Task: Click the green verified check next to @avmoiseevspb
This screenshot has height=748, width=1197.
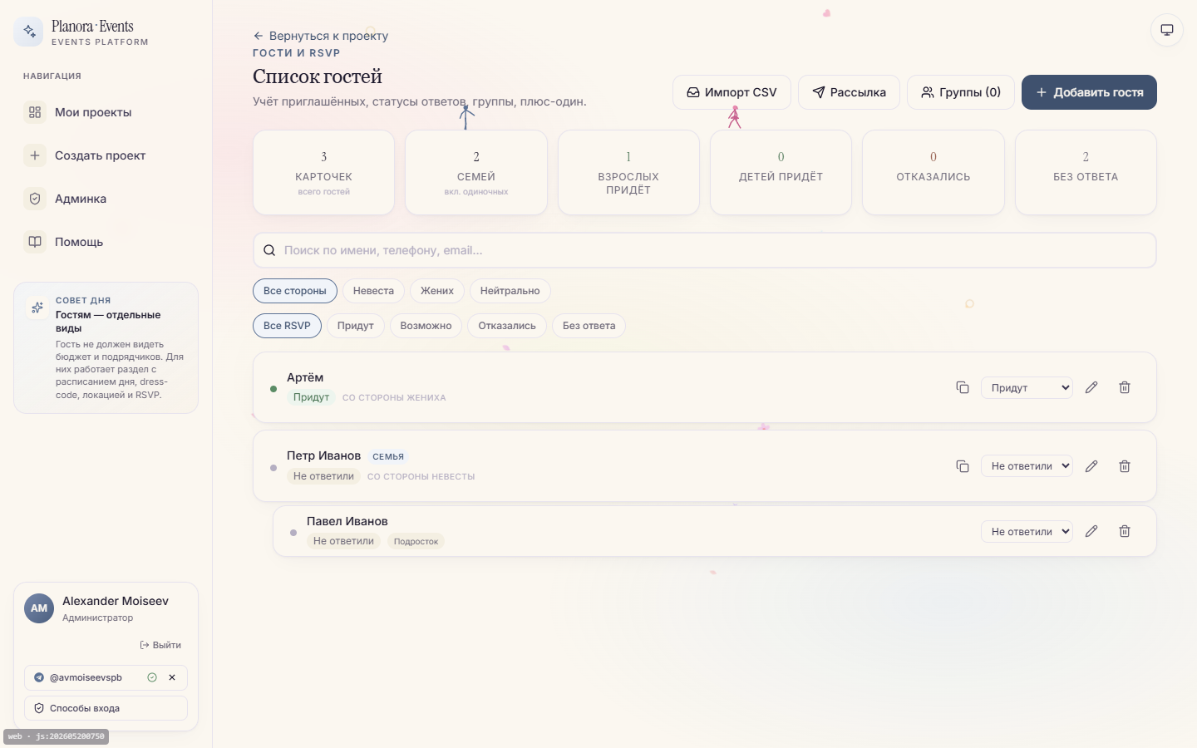Action: point(152,677)
